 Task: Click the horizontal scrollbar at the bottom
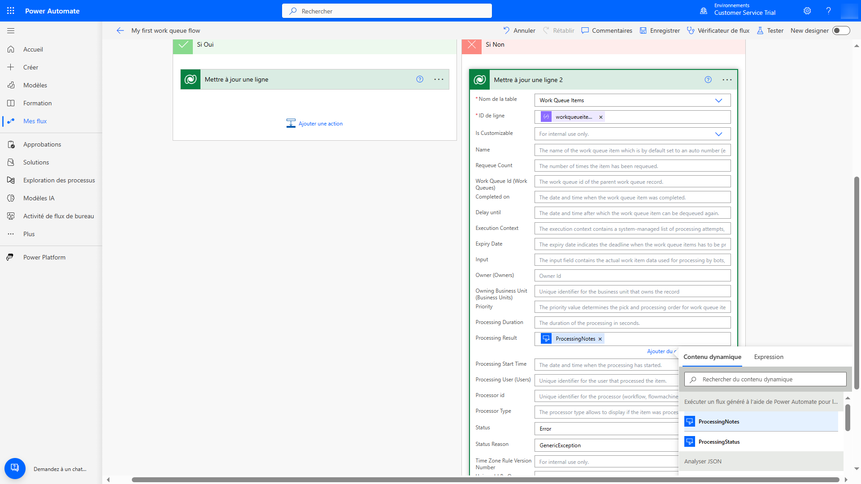coord(484,480)
